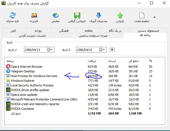Sort by the برنامه column header

click(x=45, y=61)
